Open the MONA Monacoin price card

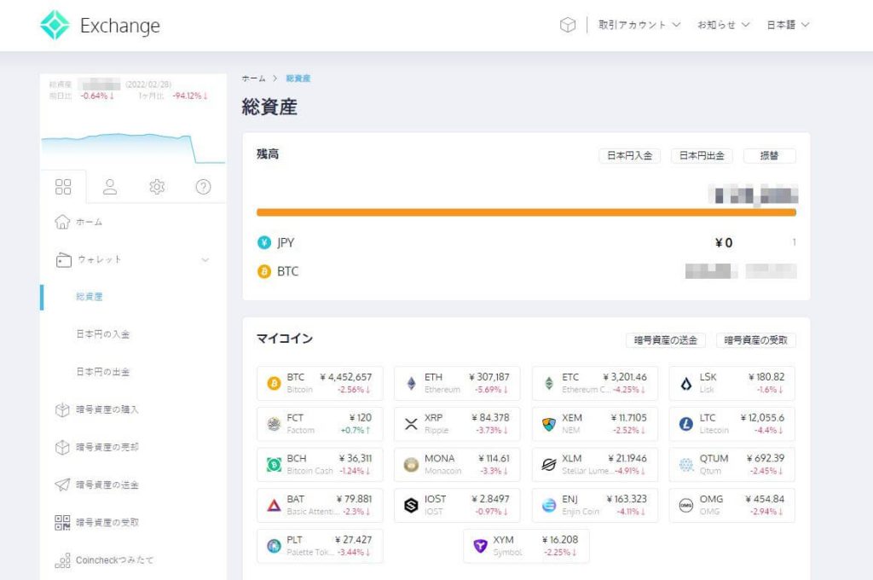(x=457, y=465)
